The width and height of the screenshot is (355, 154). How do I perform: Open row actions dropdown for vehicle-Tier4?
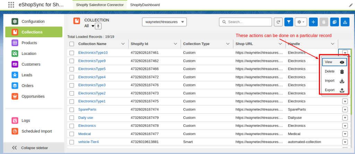tap(345, 142)
